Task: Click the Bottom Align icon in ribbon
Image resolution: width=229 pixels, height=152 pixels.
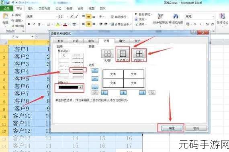Action: click(94, 17)
